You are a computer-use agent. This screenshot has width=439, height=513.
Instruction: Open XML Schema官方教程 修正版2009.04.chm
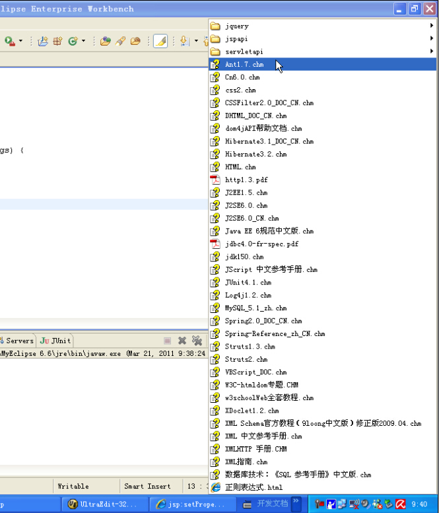[x=323, y=423]
